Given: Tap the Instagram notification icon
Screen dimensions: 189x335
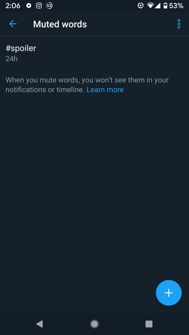Looking at the screenshot, I should [x=39, y=6].
